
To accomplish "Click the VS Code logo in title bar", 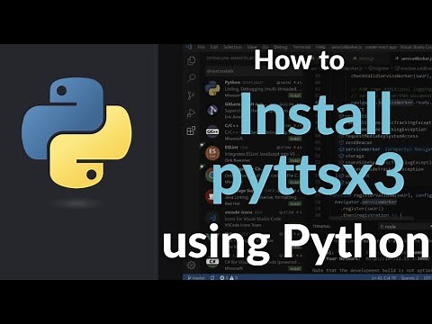I will 189,47.
